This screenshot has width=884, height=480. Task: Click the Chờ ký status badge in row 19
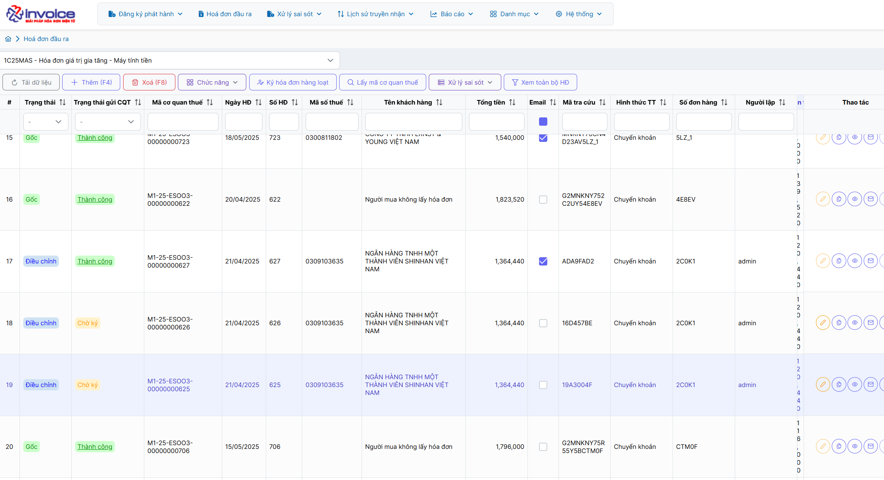[87, 385]
